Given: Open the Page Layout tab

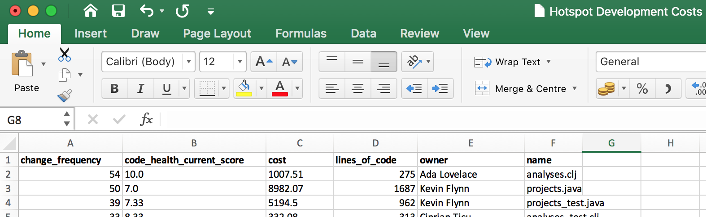Looking at the screenshot, I should pos(217,33).
